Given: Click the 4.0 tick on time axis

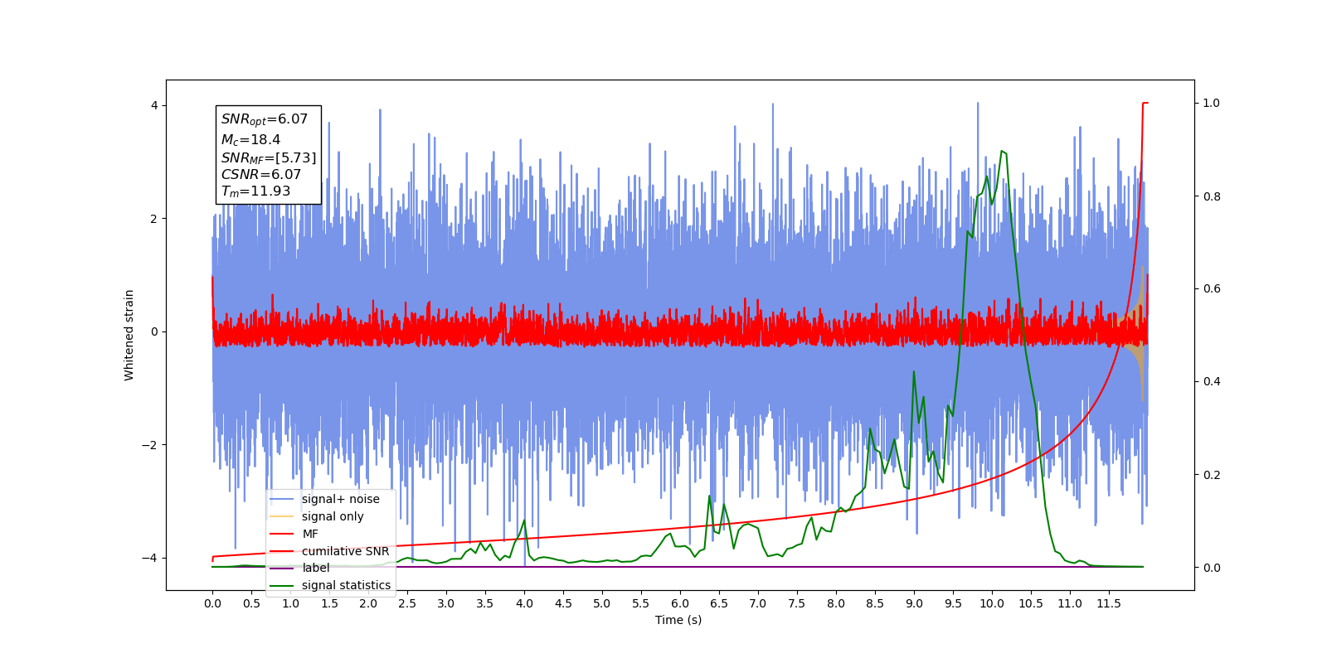Looking at the screenshot, I should coord(524,603).
